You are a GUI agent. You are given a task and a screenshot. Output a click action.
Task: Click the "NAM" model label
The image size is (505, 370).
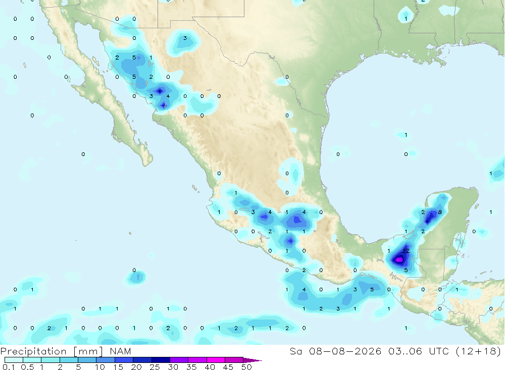121,351
